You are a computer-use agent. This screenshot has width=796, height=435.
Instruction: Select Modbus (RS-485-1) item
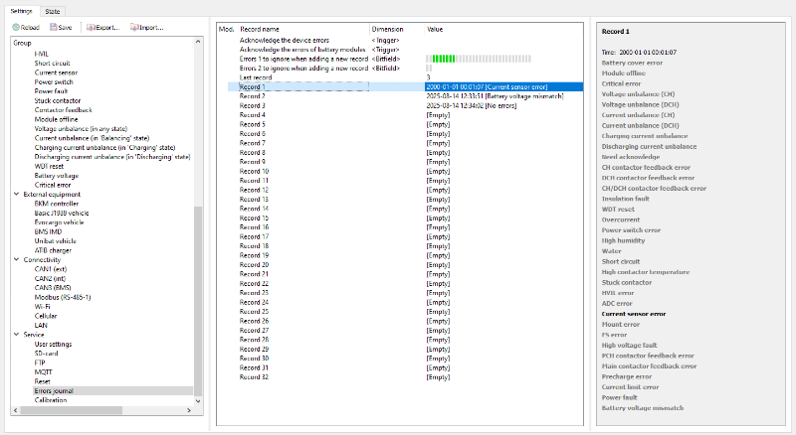(x=63, y=297)
